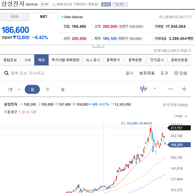This screenshot has width=195, height=193.
Task: Open 투자자별 매매동향 tab
Action: coord(65,60)
